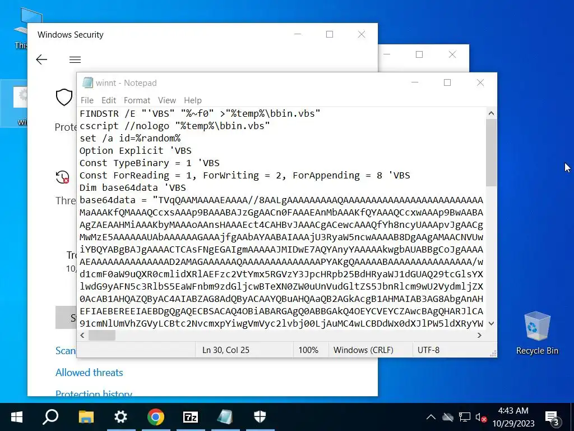The height and width of the screenshot is (431, 574).
Task: Click the network tray icon
Action: [x=465, y=417]
